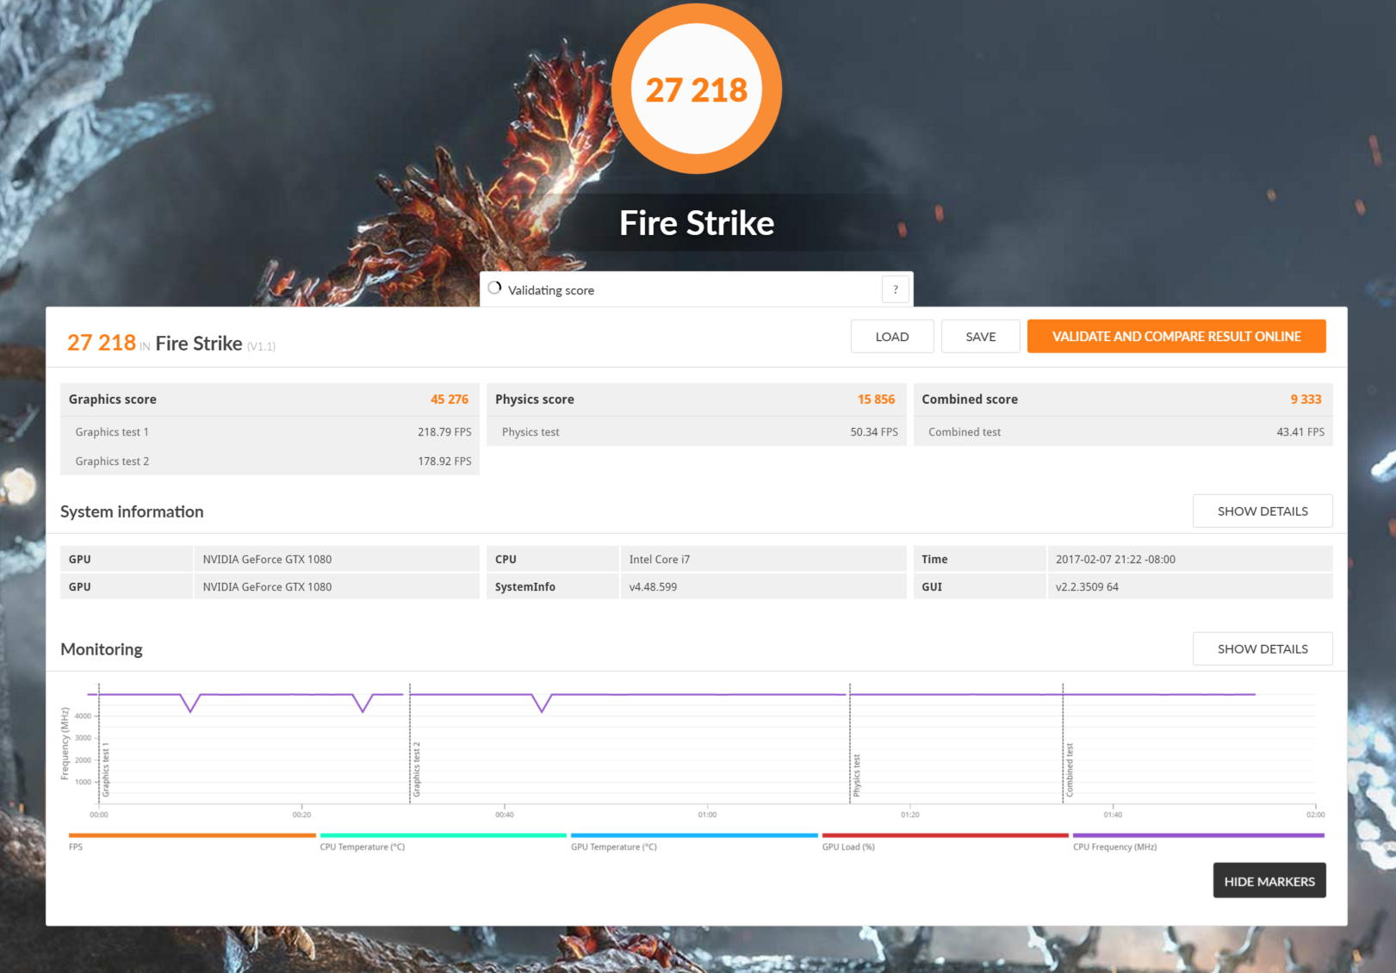The width and height of the screenshot is (1396, 973).
Task: Select the Graphics test 1 chart marker
Action: [x=106, y=772]
